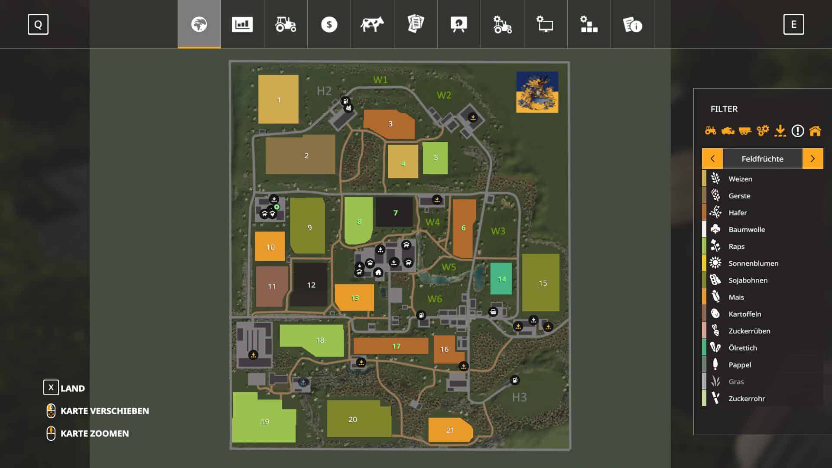Image resolution: width=832 pixels, height=468 pixels.
Task: Toggle the house farm buildings filter
Action: click(x=815, y=130)
